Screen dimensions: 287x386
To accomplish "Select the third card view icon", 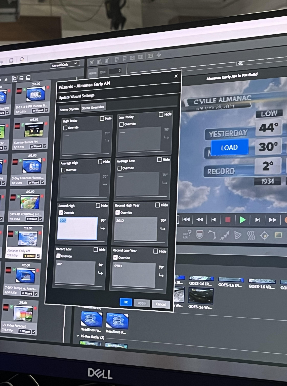I will (x=28, y=77).
